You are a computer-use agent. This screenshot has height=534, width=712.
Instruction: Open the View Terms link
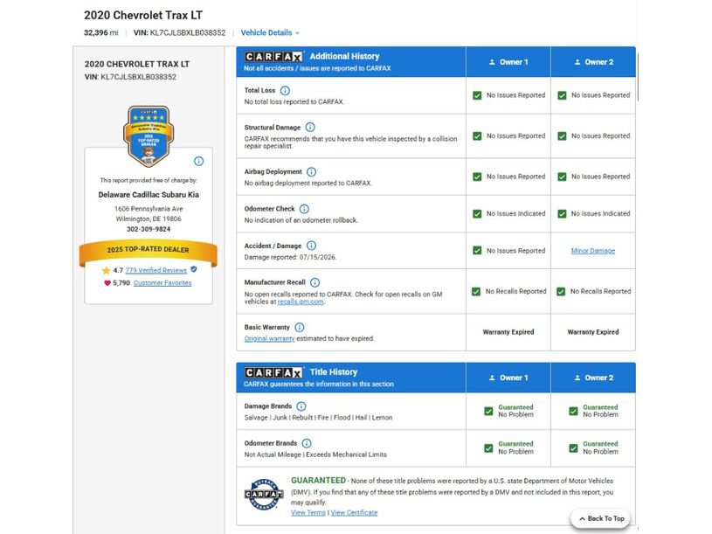[x=308, y=513]
